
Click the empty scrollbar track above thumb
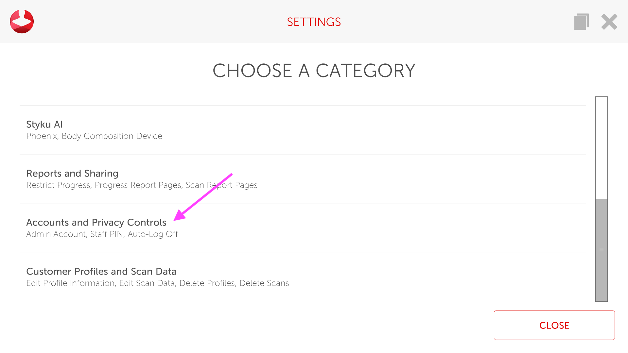click(x=601, y=147)
